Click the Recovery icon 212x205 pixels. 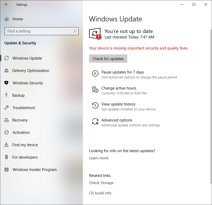[x=6, y=120]
